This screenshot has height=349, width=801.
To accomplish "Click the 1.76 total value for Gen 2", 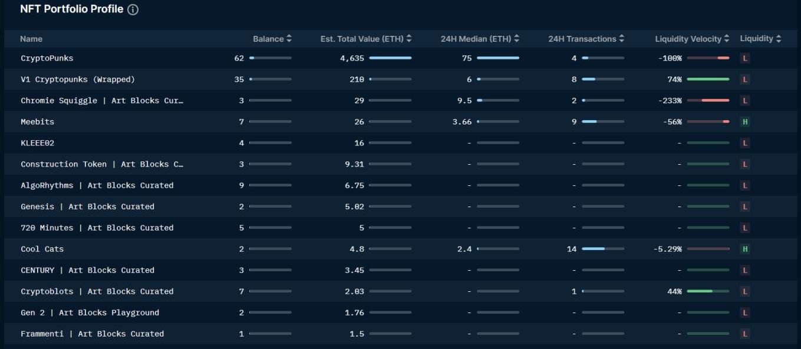I will (x=354, y=313).
